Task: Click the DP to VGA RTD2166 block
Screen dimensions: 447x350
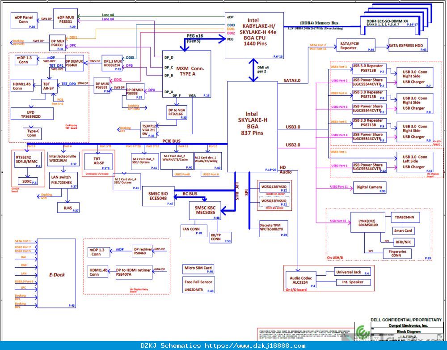Action: click(x=177, y=112)
